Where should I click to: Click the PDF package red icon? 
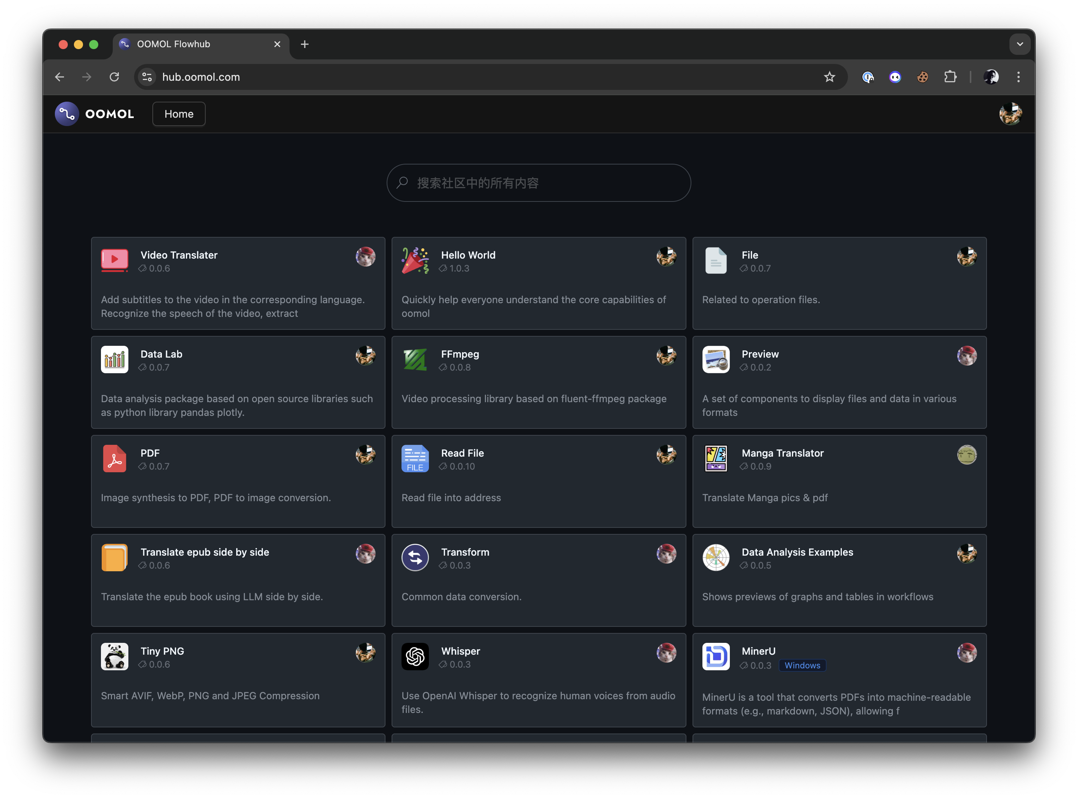click(114, 459)
